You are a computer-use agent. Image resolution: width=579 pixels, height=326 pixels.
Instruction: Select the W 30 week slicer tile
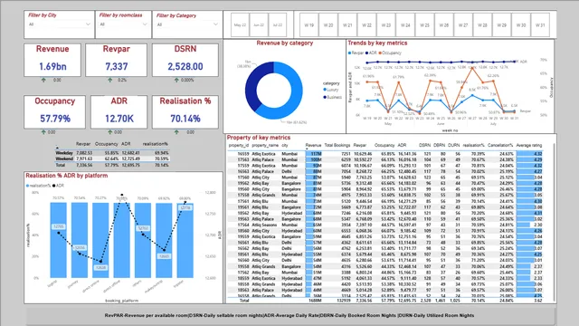(521, 25)
